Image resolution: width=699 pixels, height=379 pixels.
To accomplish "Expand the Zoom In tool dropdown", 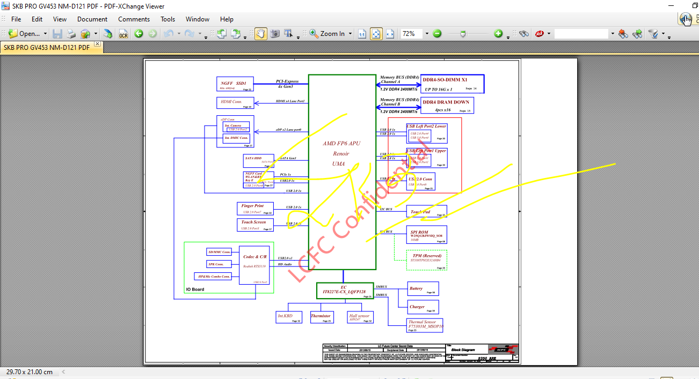I will pos(351,34).
